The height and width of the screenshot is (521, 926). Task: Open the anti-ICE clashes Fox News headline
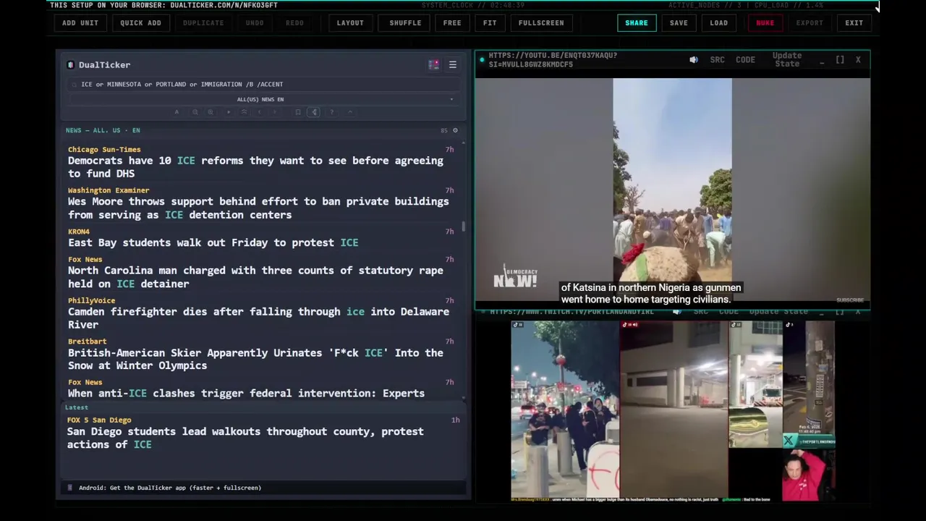click(x=246, y=393)
